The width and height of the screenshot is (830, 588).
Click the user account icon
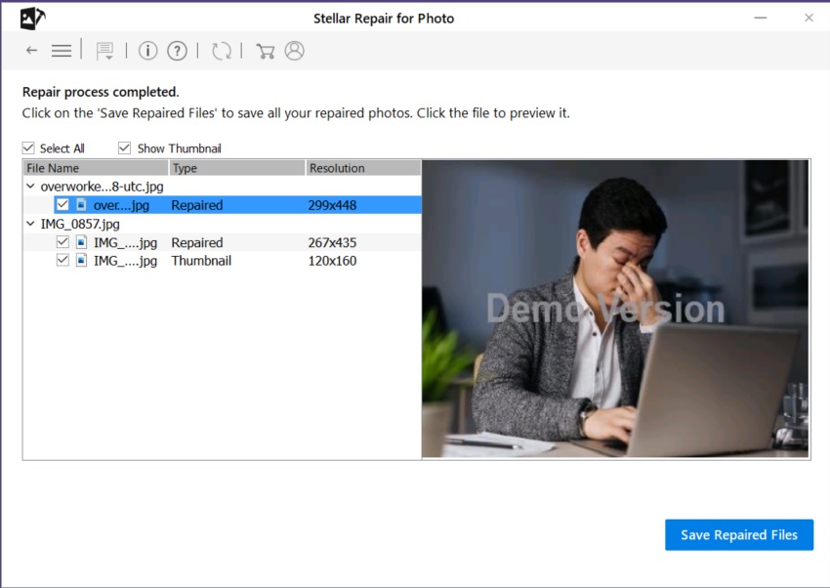[294, 51]
